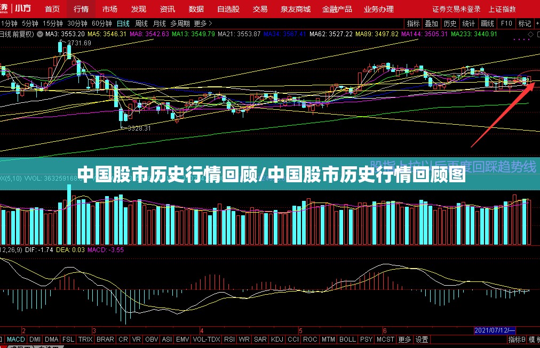This screenshot has height=348, width=540.
Task: Expand the 更多 periods list
Action: [x=203, y=23]
